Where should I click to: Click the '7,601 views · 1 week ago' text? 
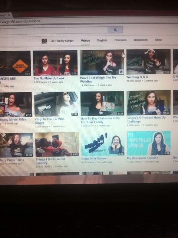coord(48,82)
